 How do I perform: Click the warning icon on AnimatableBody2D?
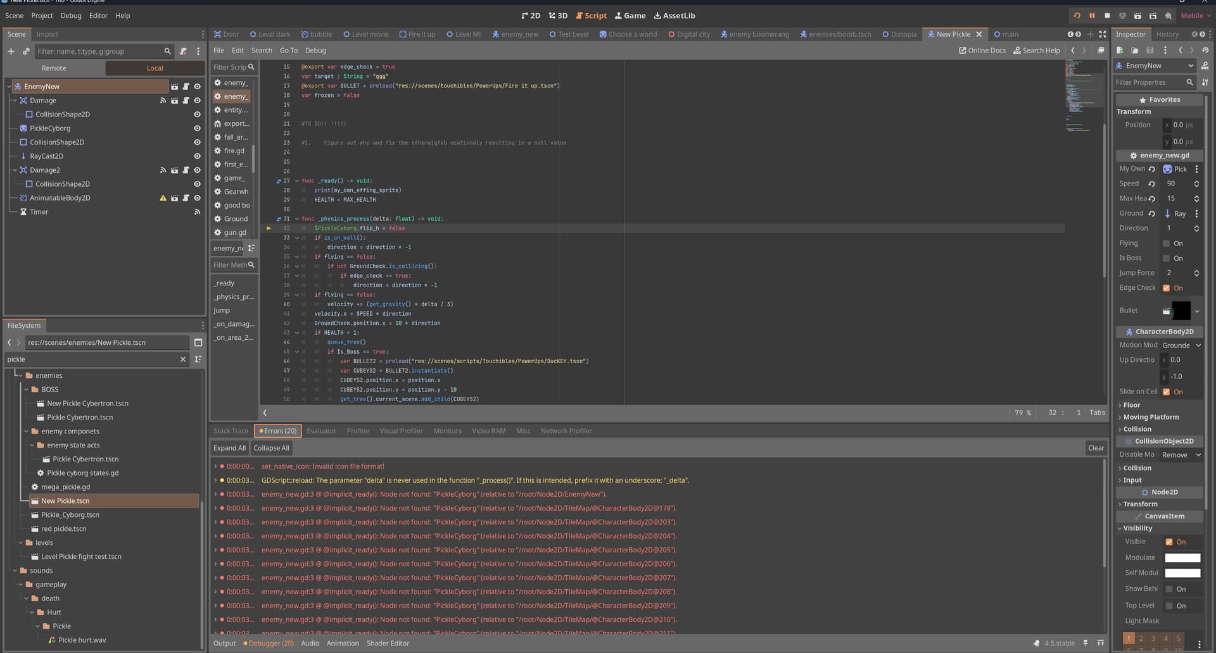pyautogui.click(x=163, y=198)
